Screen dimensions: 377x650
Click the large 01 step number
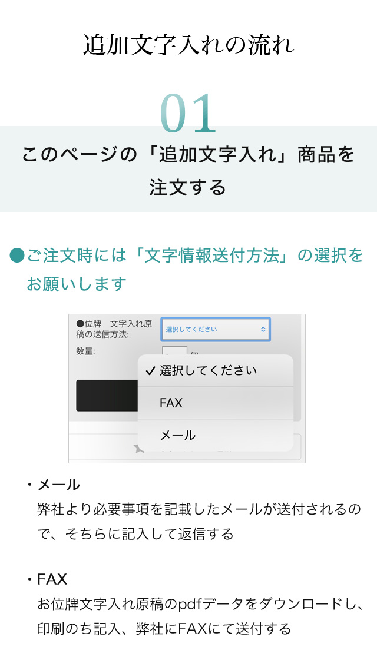click(188, 113)
